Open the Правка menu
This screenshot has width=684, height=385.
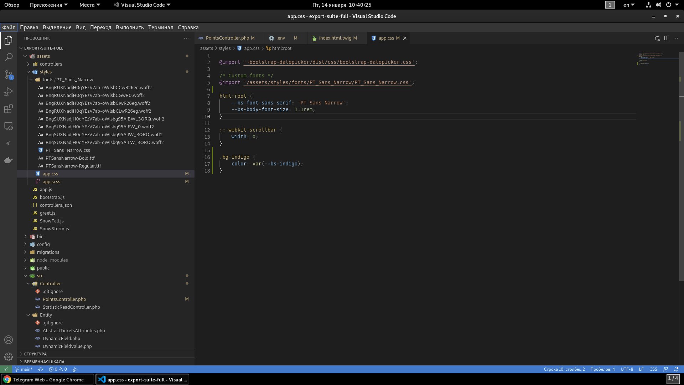pyautogui.click(x=29, y=27)
